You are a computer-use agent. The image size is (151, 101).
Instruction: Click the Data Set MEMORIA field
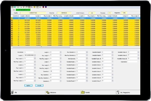coord(64,13)
